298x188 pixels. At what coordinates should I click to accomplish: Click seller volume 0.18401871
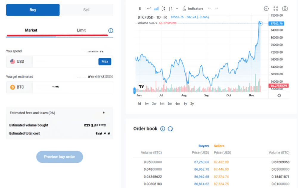280,177
